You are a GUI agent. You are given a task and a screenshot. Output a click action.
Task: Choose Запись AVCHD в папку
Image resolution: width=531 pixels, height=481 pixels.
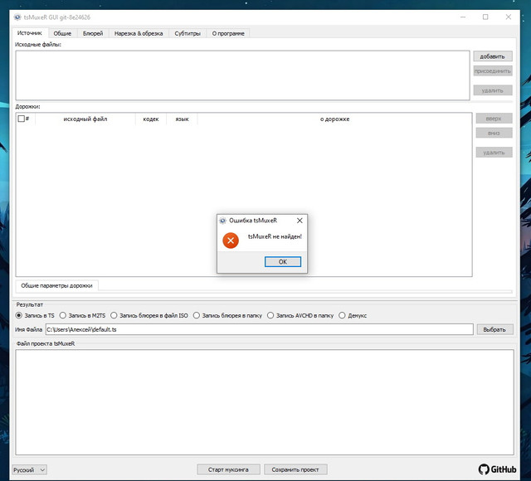[x=300, y=315]
